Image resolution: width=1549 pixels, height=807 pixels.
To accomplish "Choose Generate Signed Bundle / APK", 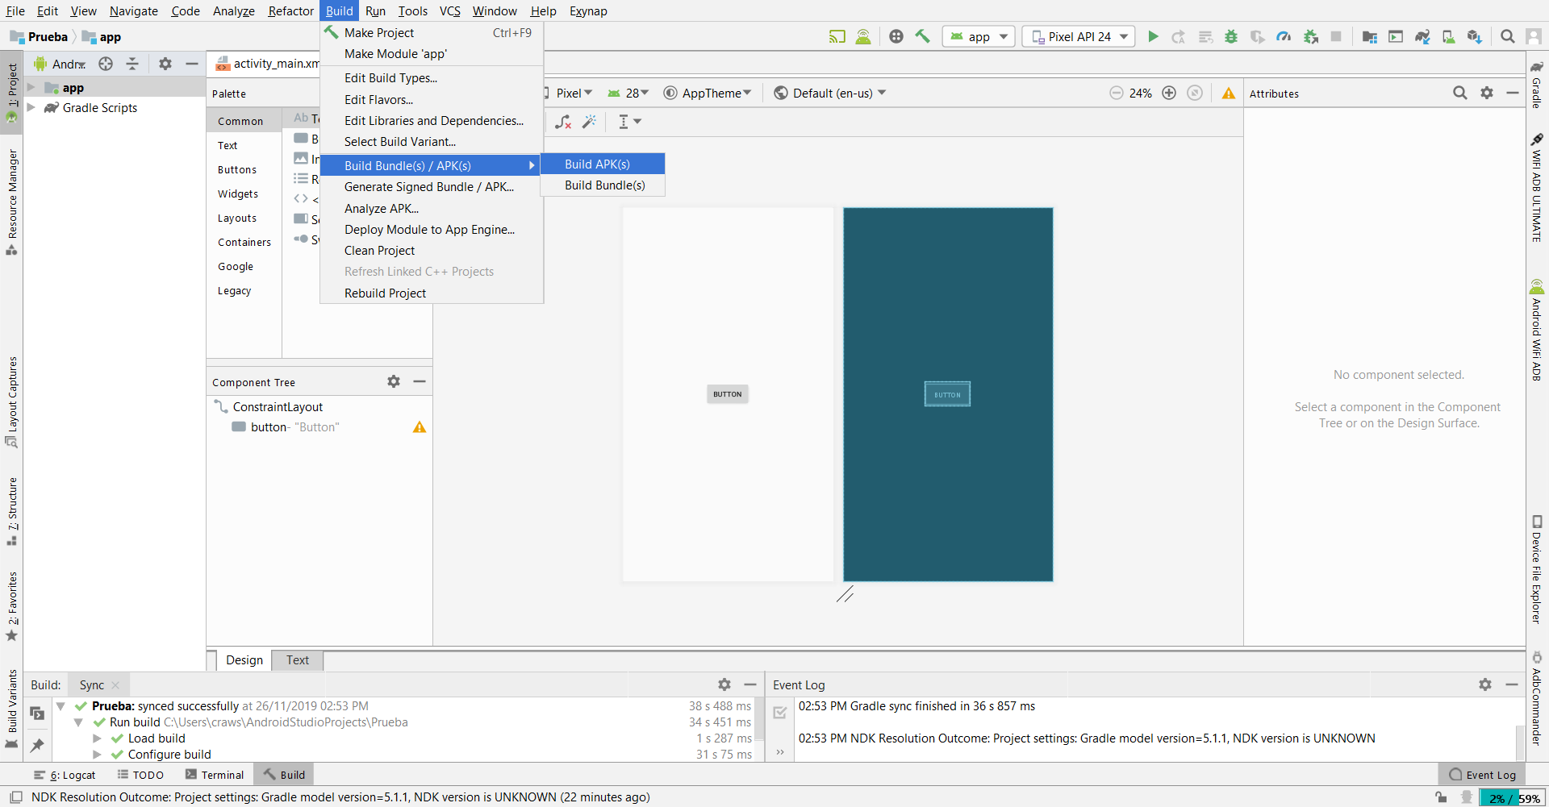I will pyautogui.click(x=432, y=187).
